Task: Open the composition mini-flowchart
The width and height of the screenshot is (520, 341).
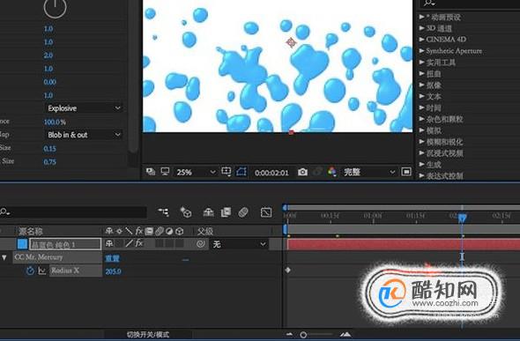Action: pos(163,212)
